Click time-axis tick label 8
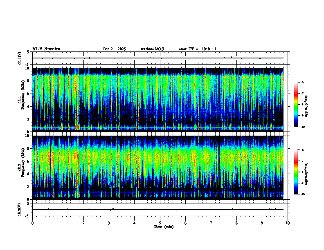The image size is (324, 250). tap(236, 223)
